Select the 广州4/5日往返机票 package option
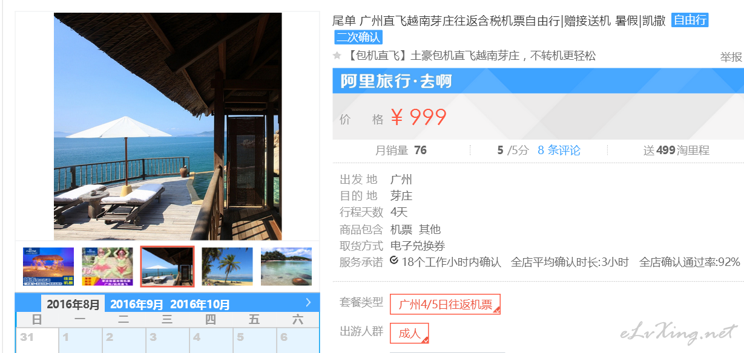 point(445,304)
